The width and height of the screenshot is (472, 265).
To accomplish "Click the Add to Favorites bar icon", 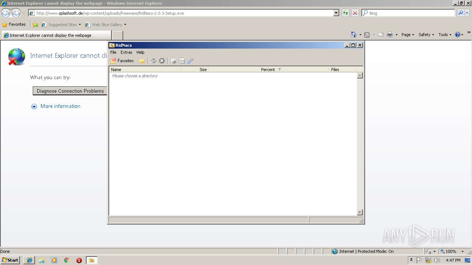I will pos(35,25).
